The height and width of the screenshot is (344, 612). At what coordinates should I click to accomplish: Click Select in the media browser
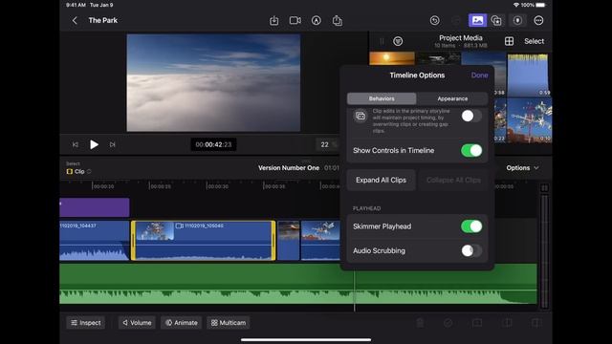pyautogui.click(x=534, y=41)
